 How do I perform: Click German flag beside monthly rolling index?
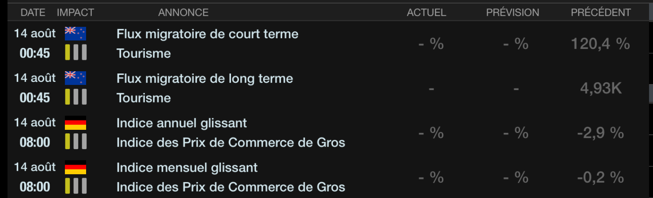75,168
